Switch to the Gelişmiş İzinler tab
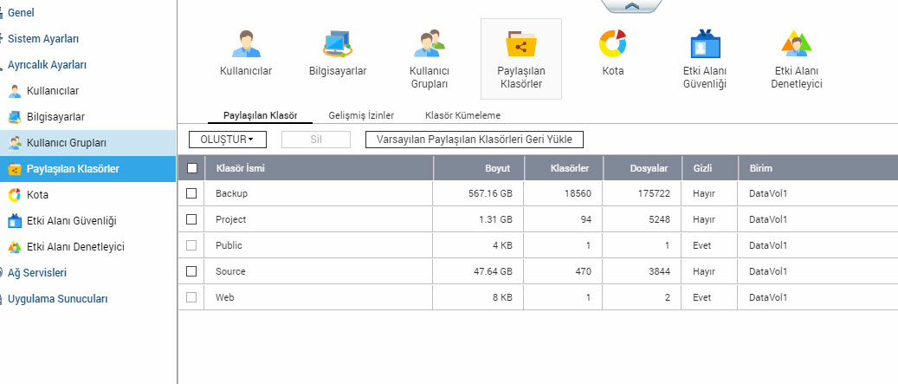 tap(361, 115)
